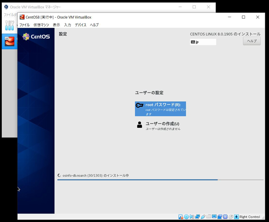Screen dimensions: 269x222
Task: Click the Right Control host key label
Action: (250, 217)
